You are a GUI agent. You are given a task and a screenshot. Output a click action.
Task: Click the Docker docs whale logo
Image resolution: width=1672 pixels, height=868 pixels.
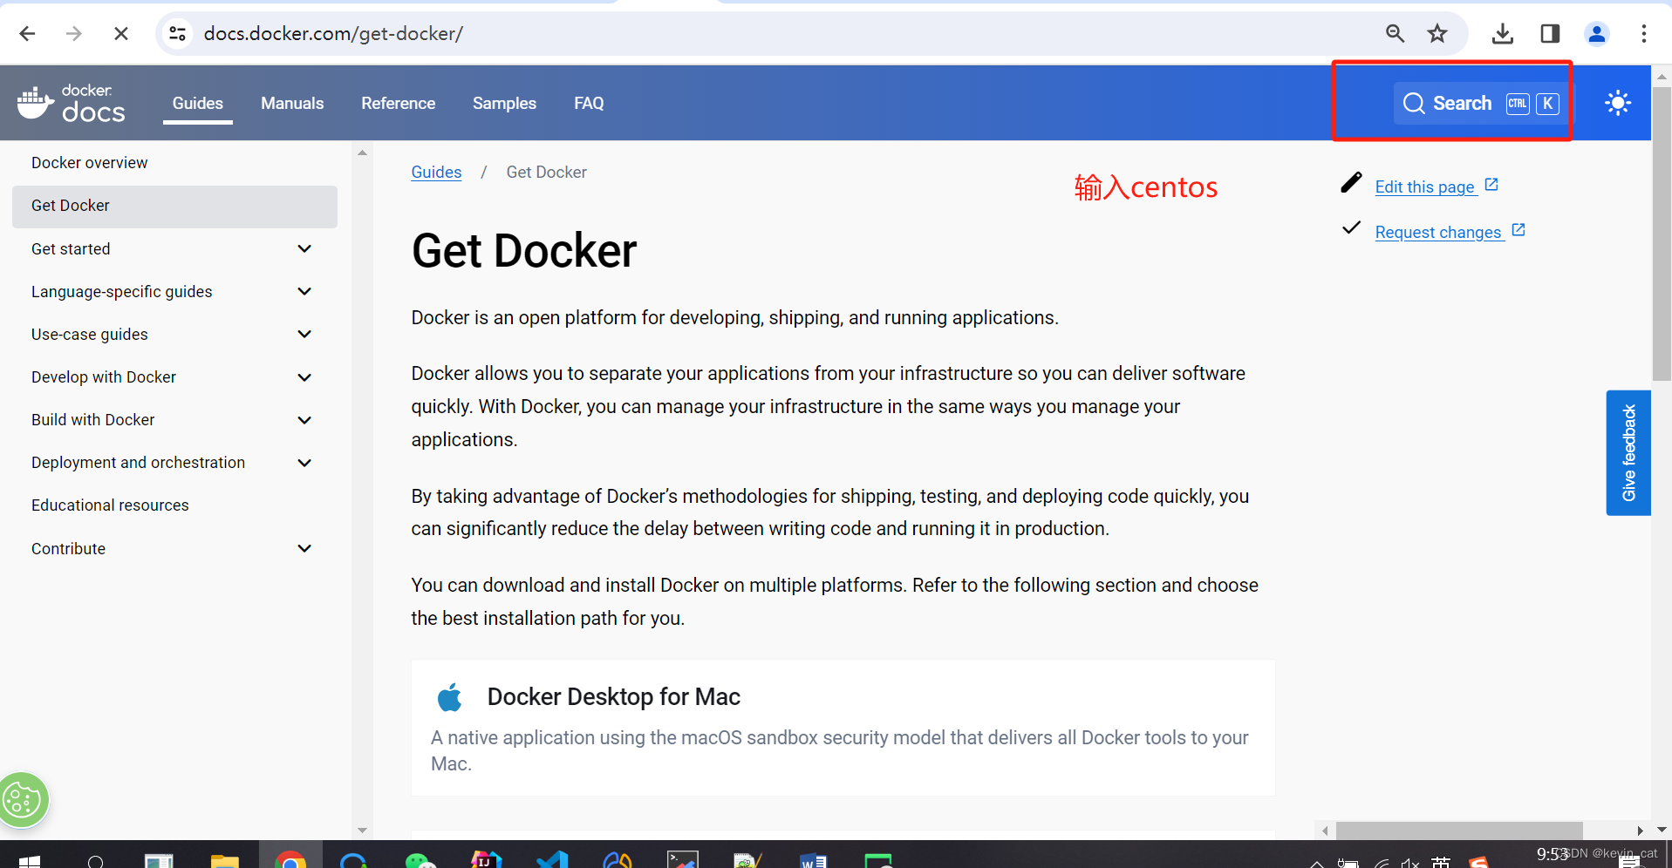(x=72, y=103)
